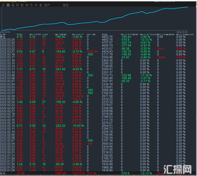Select the 2022.03.09 date cell
This screenshot has height=176, width=197.
click(x=7, y=75)
